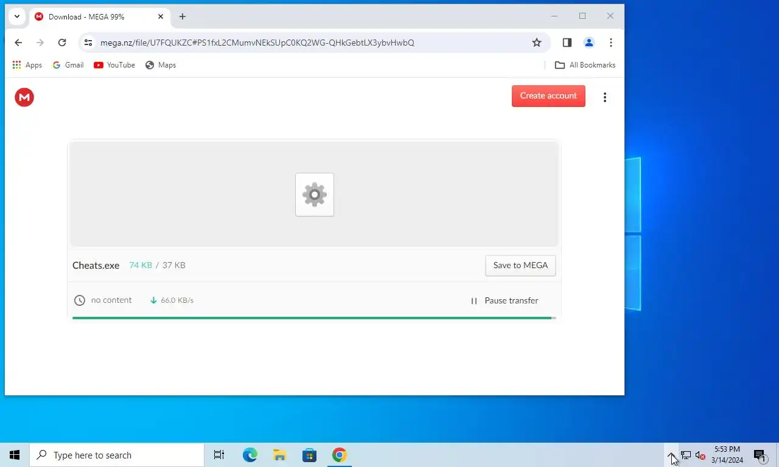
Task: Open the notification center icon
Action: (x=760, y=455)
